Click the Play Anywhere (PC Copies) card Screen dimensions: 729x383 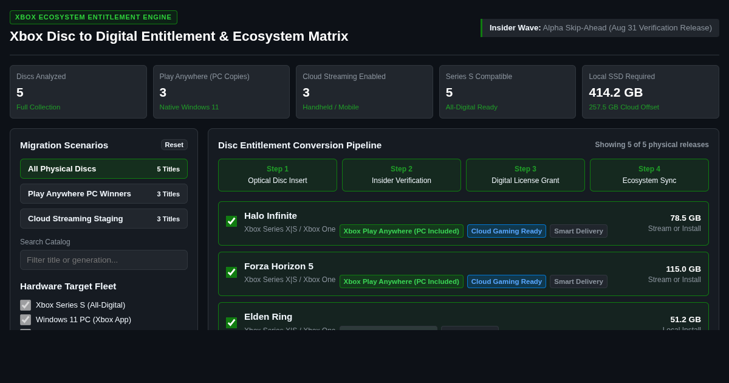pos(221,92)
